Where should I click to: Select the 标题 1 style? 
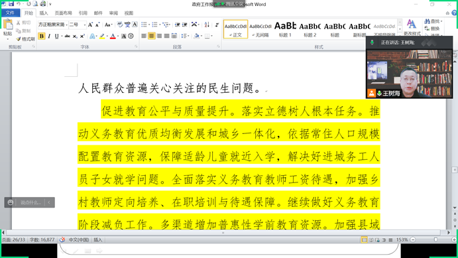(x=285, y=29)
